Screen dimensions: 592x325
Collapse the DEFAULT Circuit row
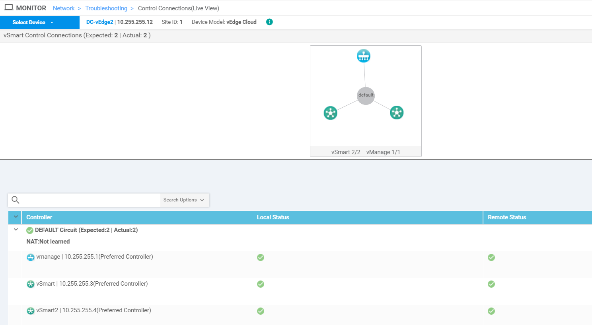click(16, 230)
